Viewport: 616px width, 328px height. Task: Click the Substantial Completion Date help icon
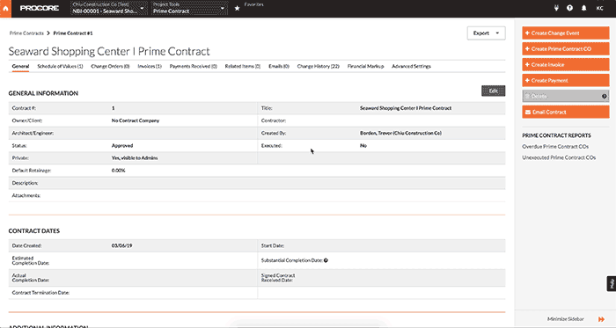point(326,260)
